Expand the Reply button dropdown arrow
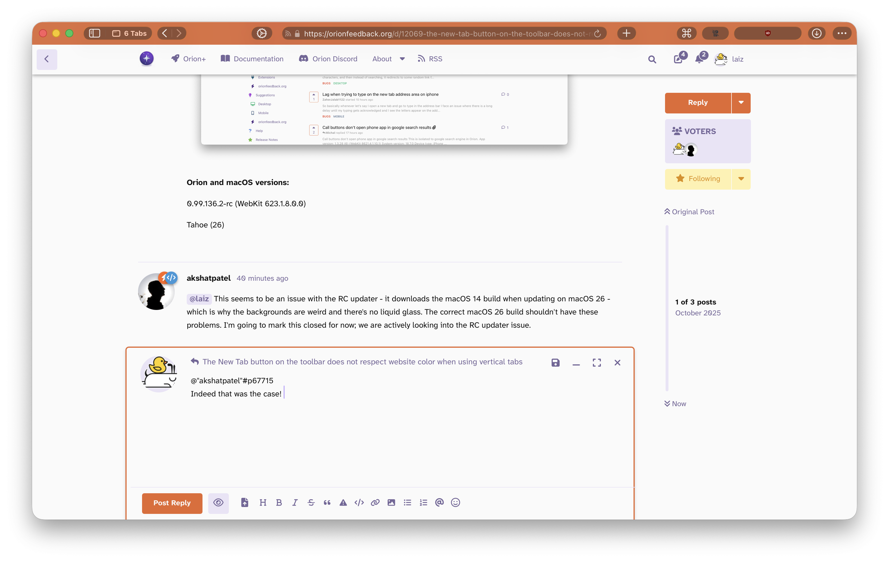 click(x=741, y=103)
